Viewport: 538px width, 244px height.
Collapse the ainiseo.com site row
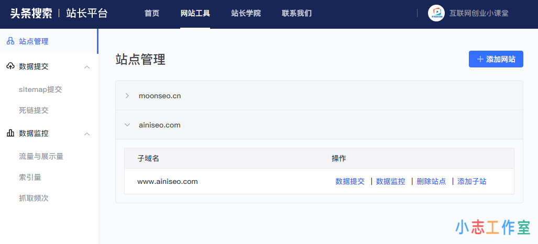(127, 125)
